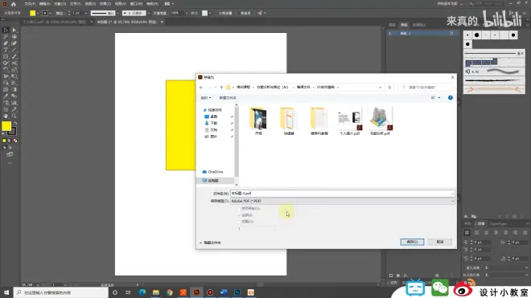Screen dimensions: 531x298
Task: Click the large yellow fill swatch
Action: 6,126
